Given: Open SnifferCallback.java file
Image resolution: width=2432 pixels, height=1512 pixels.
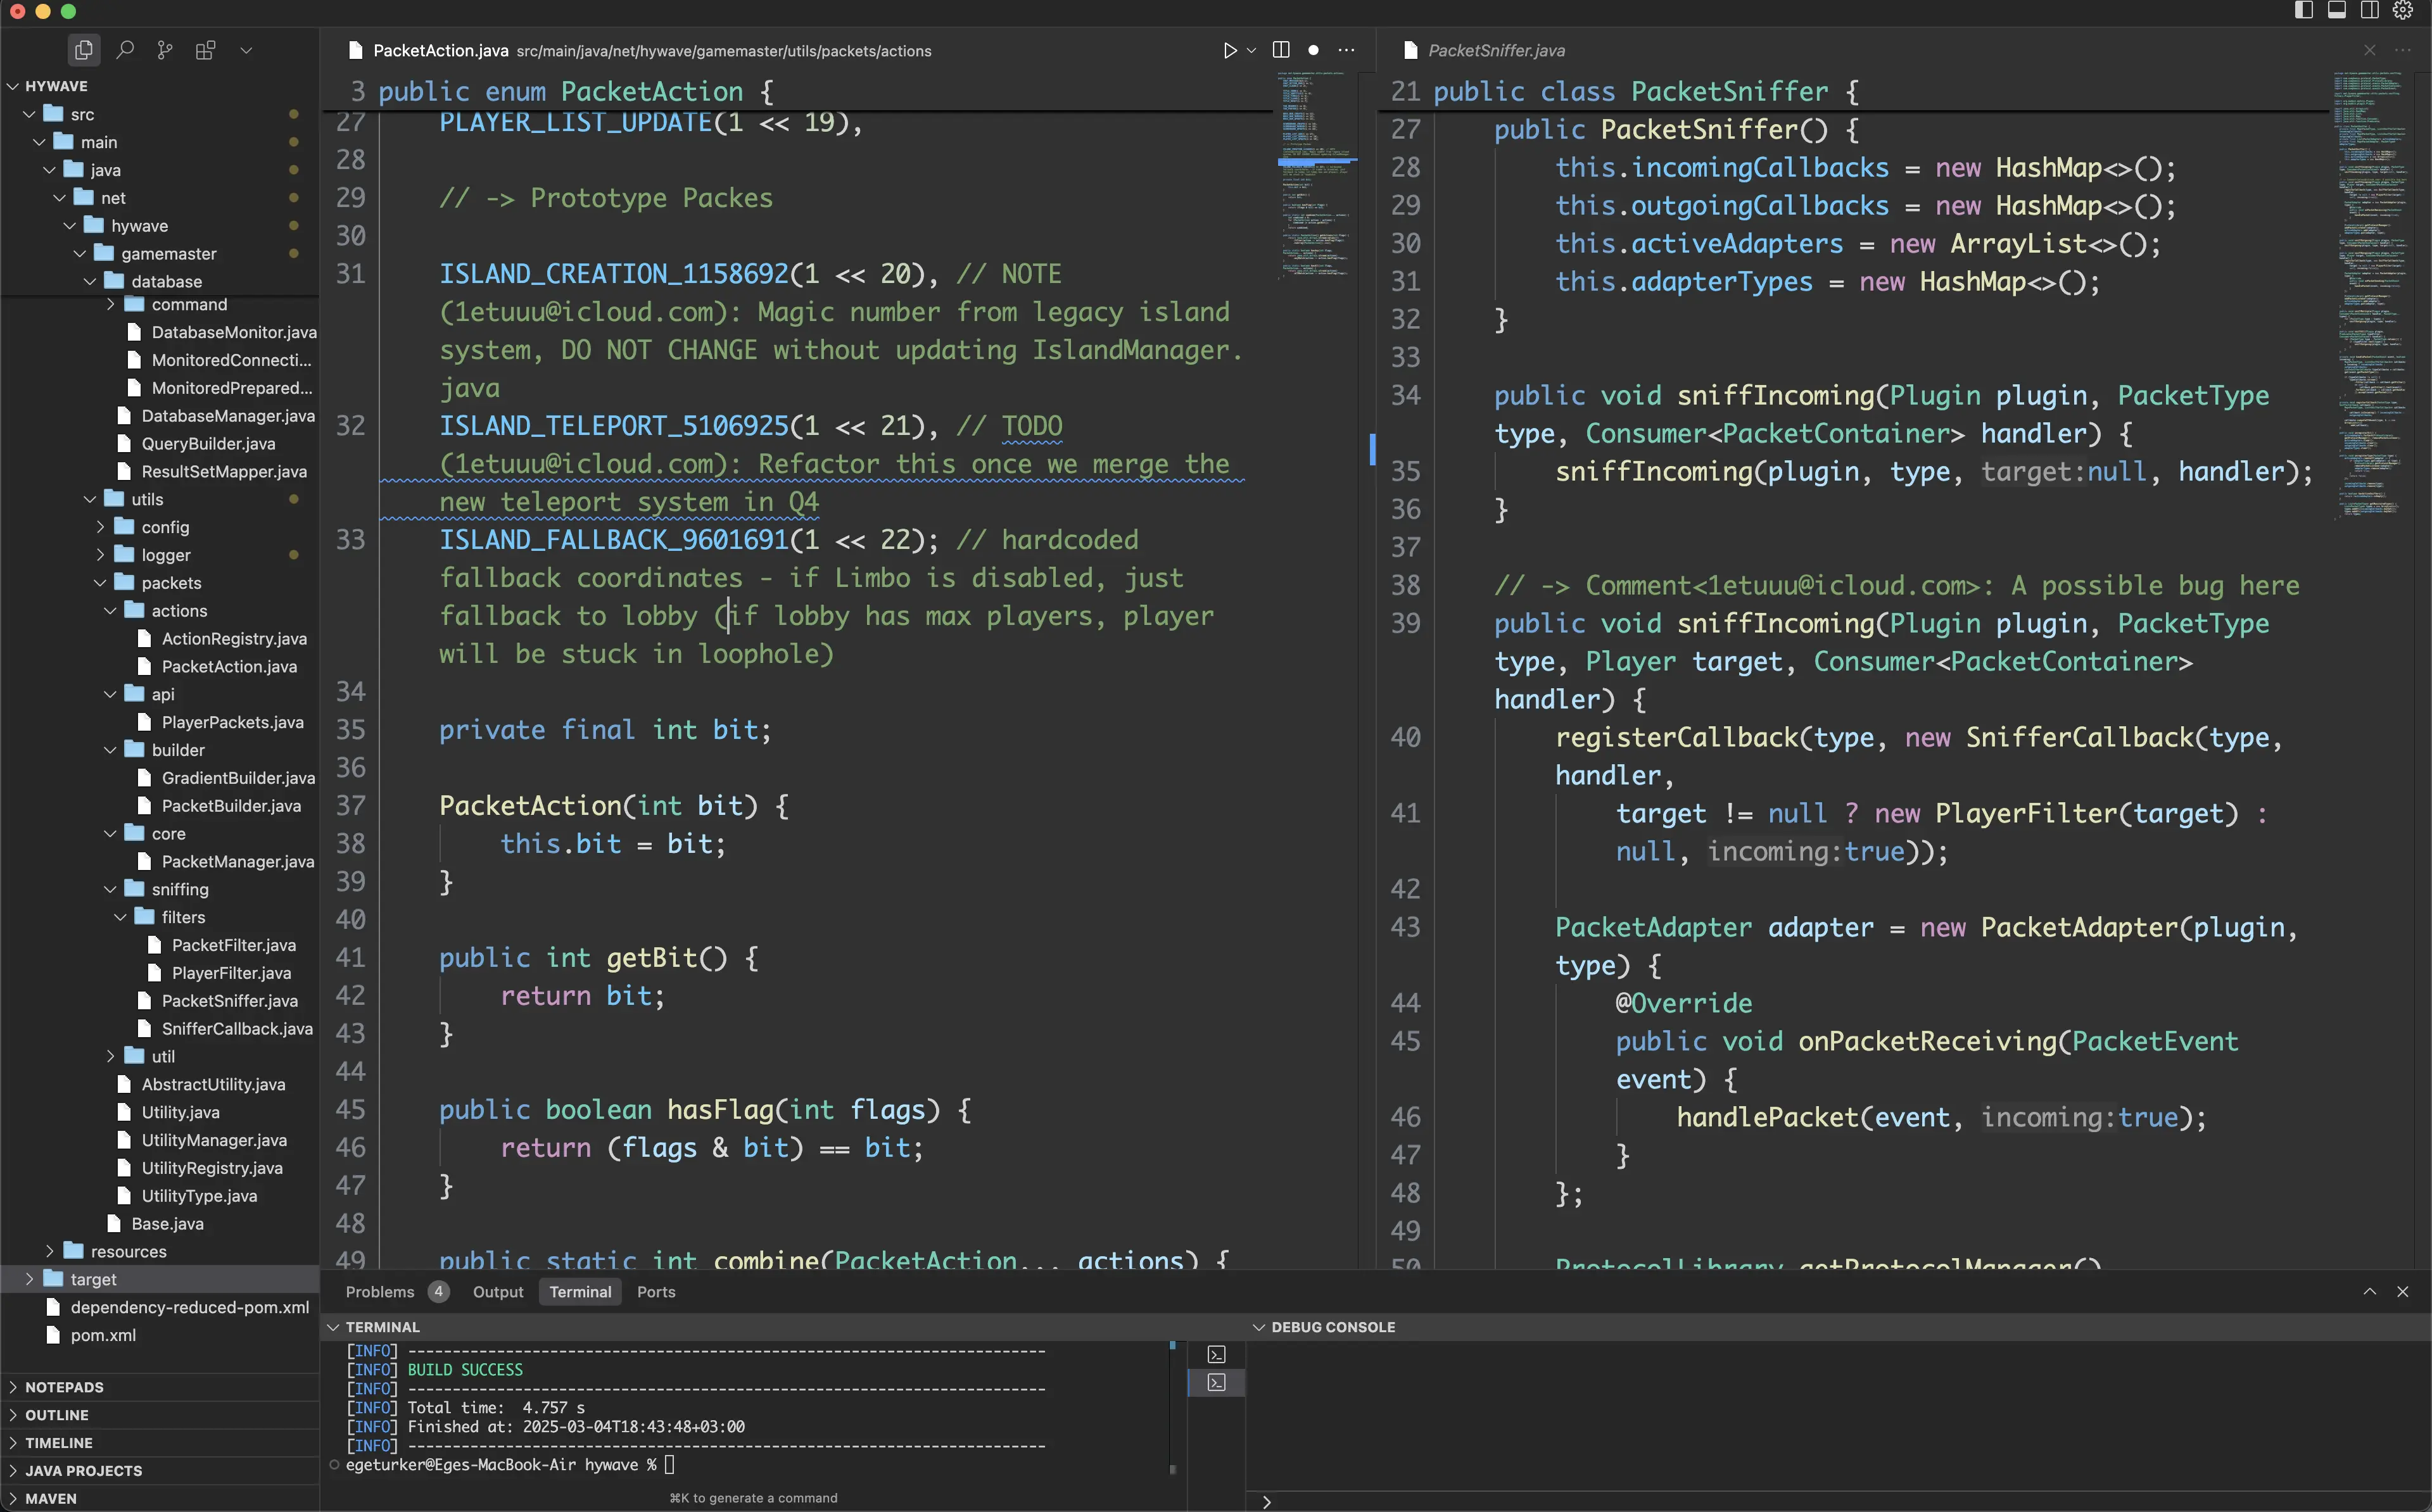Looking at the screenshot, I should pos(160,1028).
